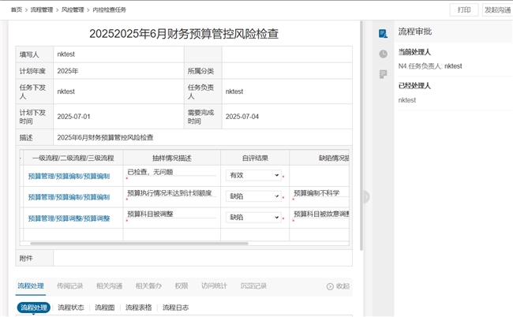Image resolution: width=513 pixels, height=317 pixels.
Task: Click 风控管理 in the breadcrumb
Action: coord(73,9)
